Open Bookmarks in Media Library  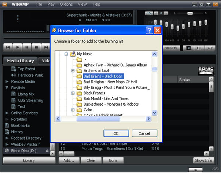[x=20, y=126]
